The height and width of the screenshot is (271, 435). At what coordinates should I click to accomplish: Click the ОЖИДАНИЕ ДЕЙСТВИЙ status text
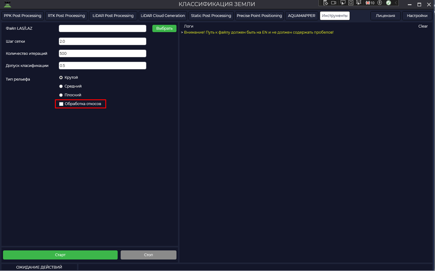click(39, 267)
